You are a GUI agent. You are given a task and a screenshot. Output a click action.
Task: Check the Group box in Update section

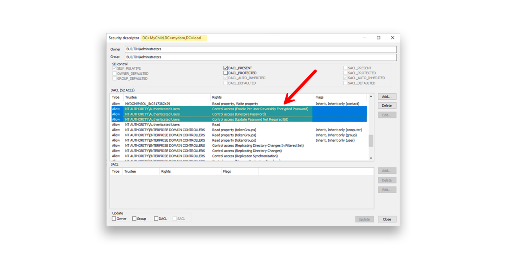134,218
